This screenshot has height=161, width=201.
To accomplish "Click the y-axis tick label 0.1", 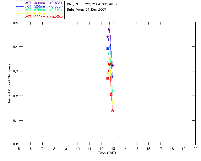I will pos(15,121).
